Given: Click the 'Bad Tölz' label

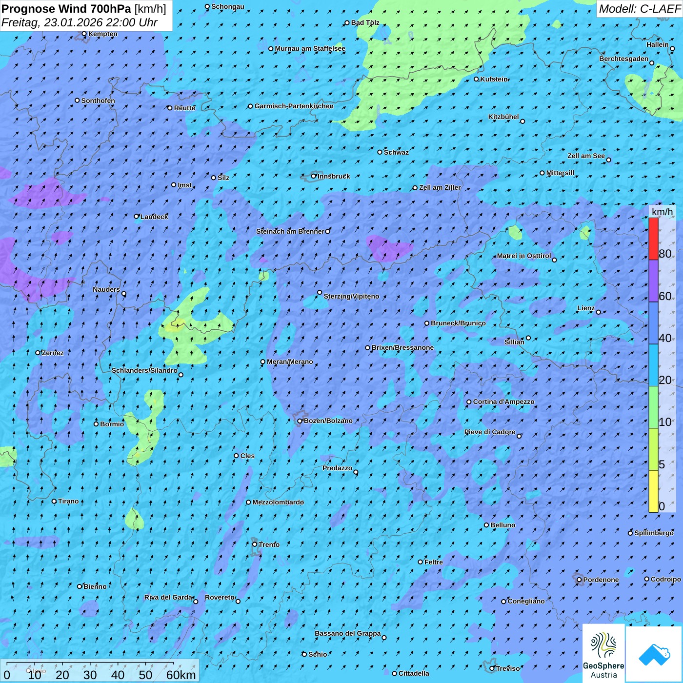Looking at the screenshot, I should pyautogui.click(x=365, y=22).
